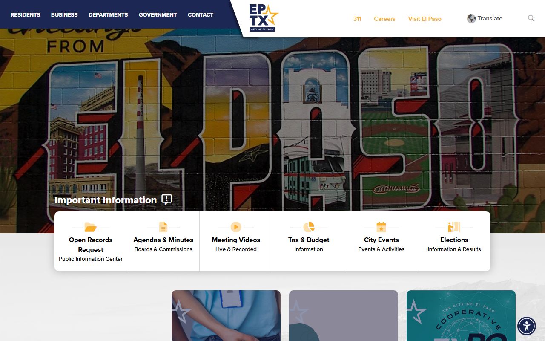Click the Open Records folder icon
Image resolution: width=545 pixels, height=341 pixels.
90,227
